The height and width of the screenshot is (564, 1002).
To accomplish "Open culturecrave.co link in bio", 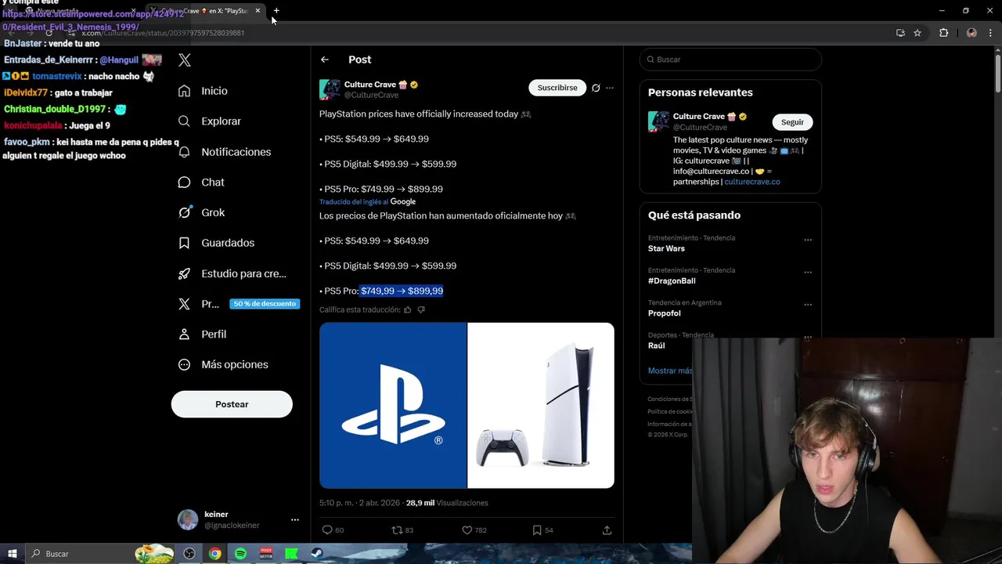I will pyautogui.click(x=752, y=182).
